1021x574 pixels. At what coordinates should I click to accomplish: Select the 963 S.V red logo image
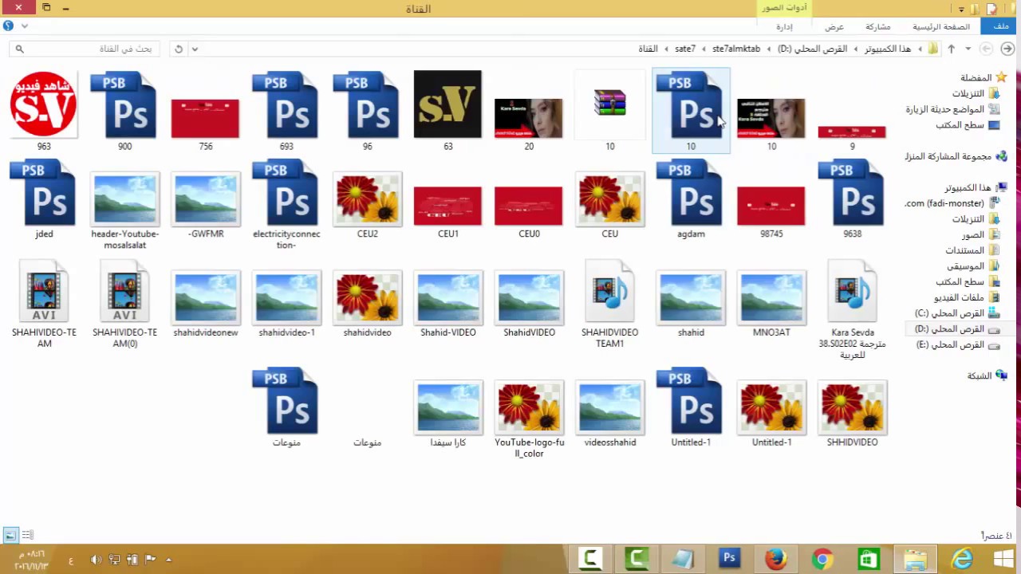coord(44,112)
